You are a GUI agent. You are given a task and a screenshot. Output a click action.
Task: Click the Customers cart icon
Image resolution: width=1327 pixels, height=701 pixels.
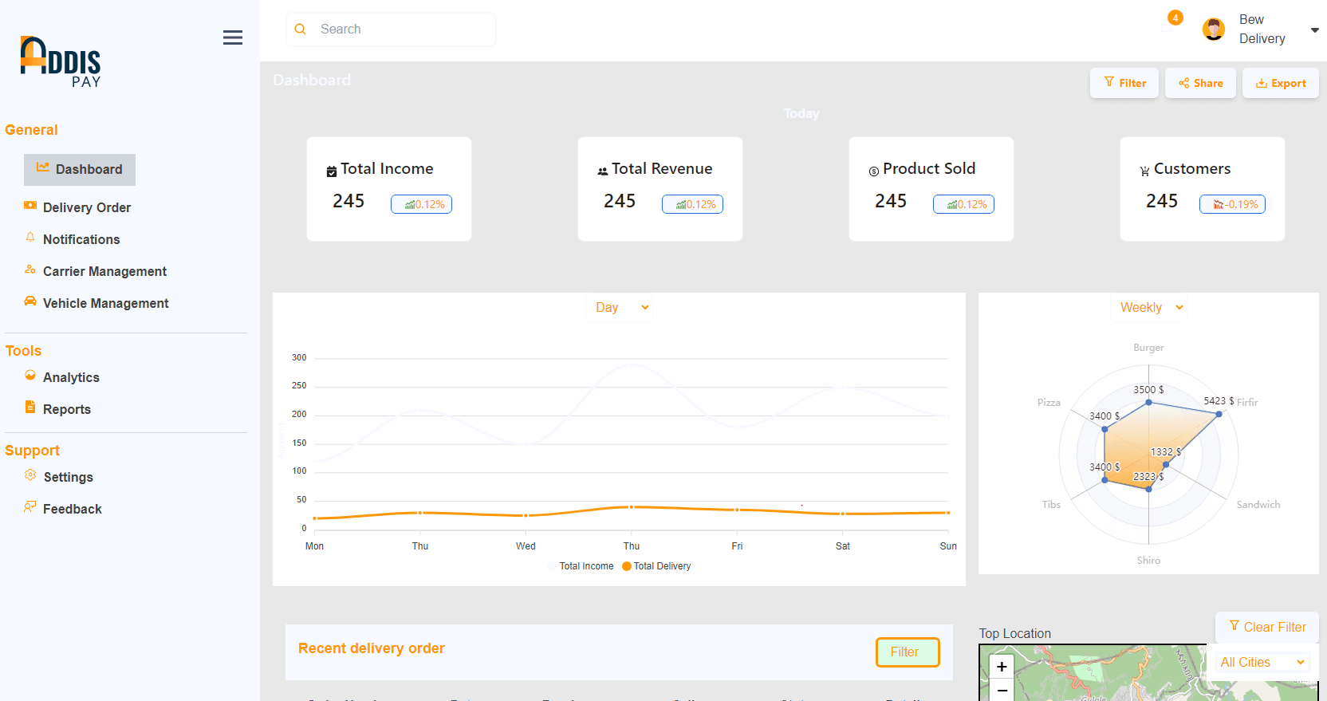coord(1145,171)
